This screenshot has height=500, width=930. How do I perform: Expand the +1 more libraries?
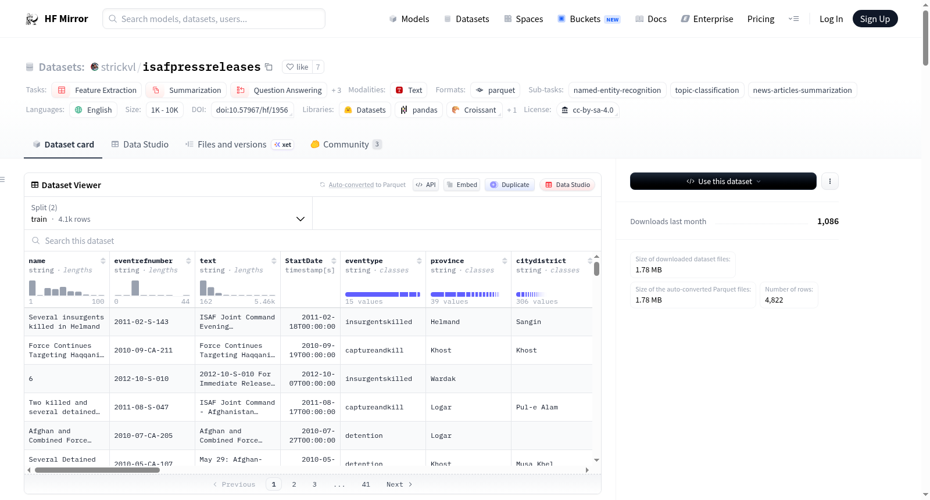point(512,110)
